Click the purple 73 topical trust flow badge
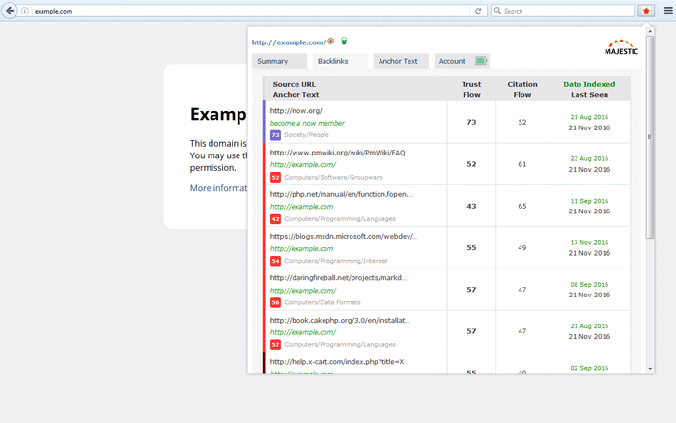The width and height of the screenshot is (676, 423). [x=275, y=135]
